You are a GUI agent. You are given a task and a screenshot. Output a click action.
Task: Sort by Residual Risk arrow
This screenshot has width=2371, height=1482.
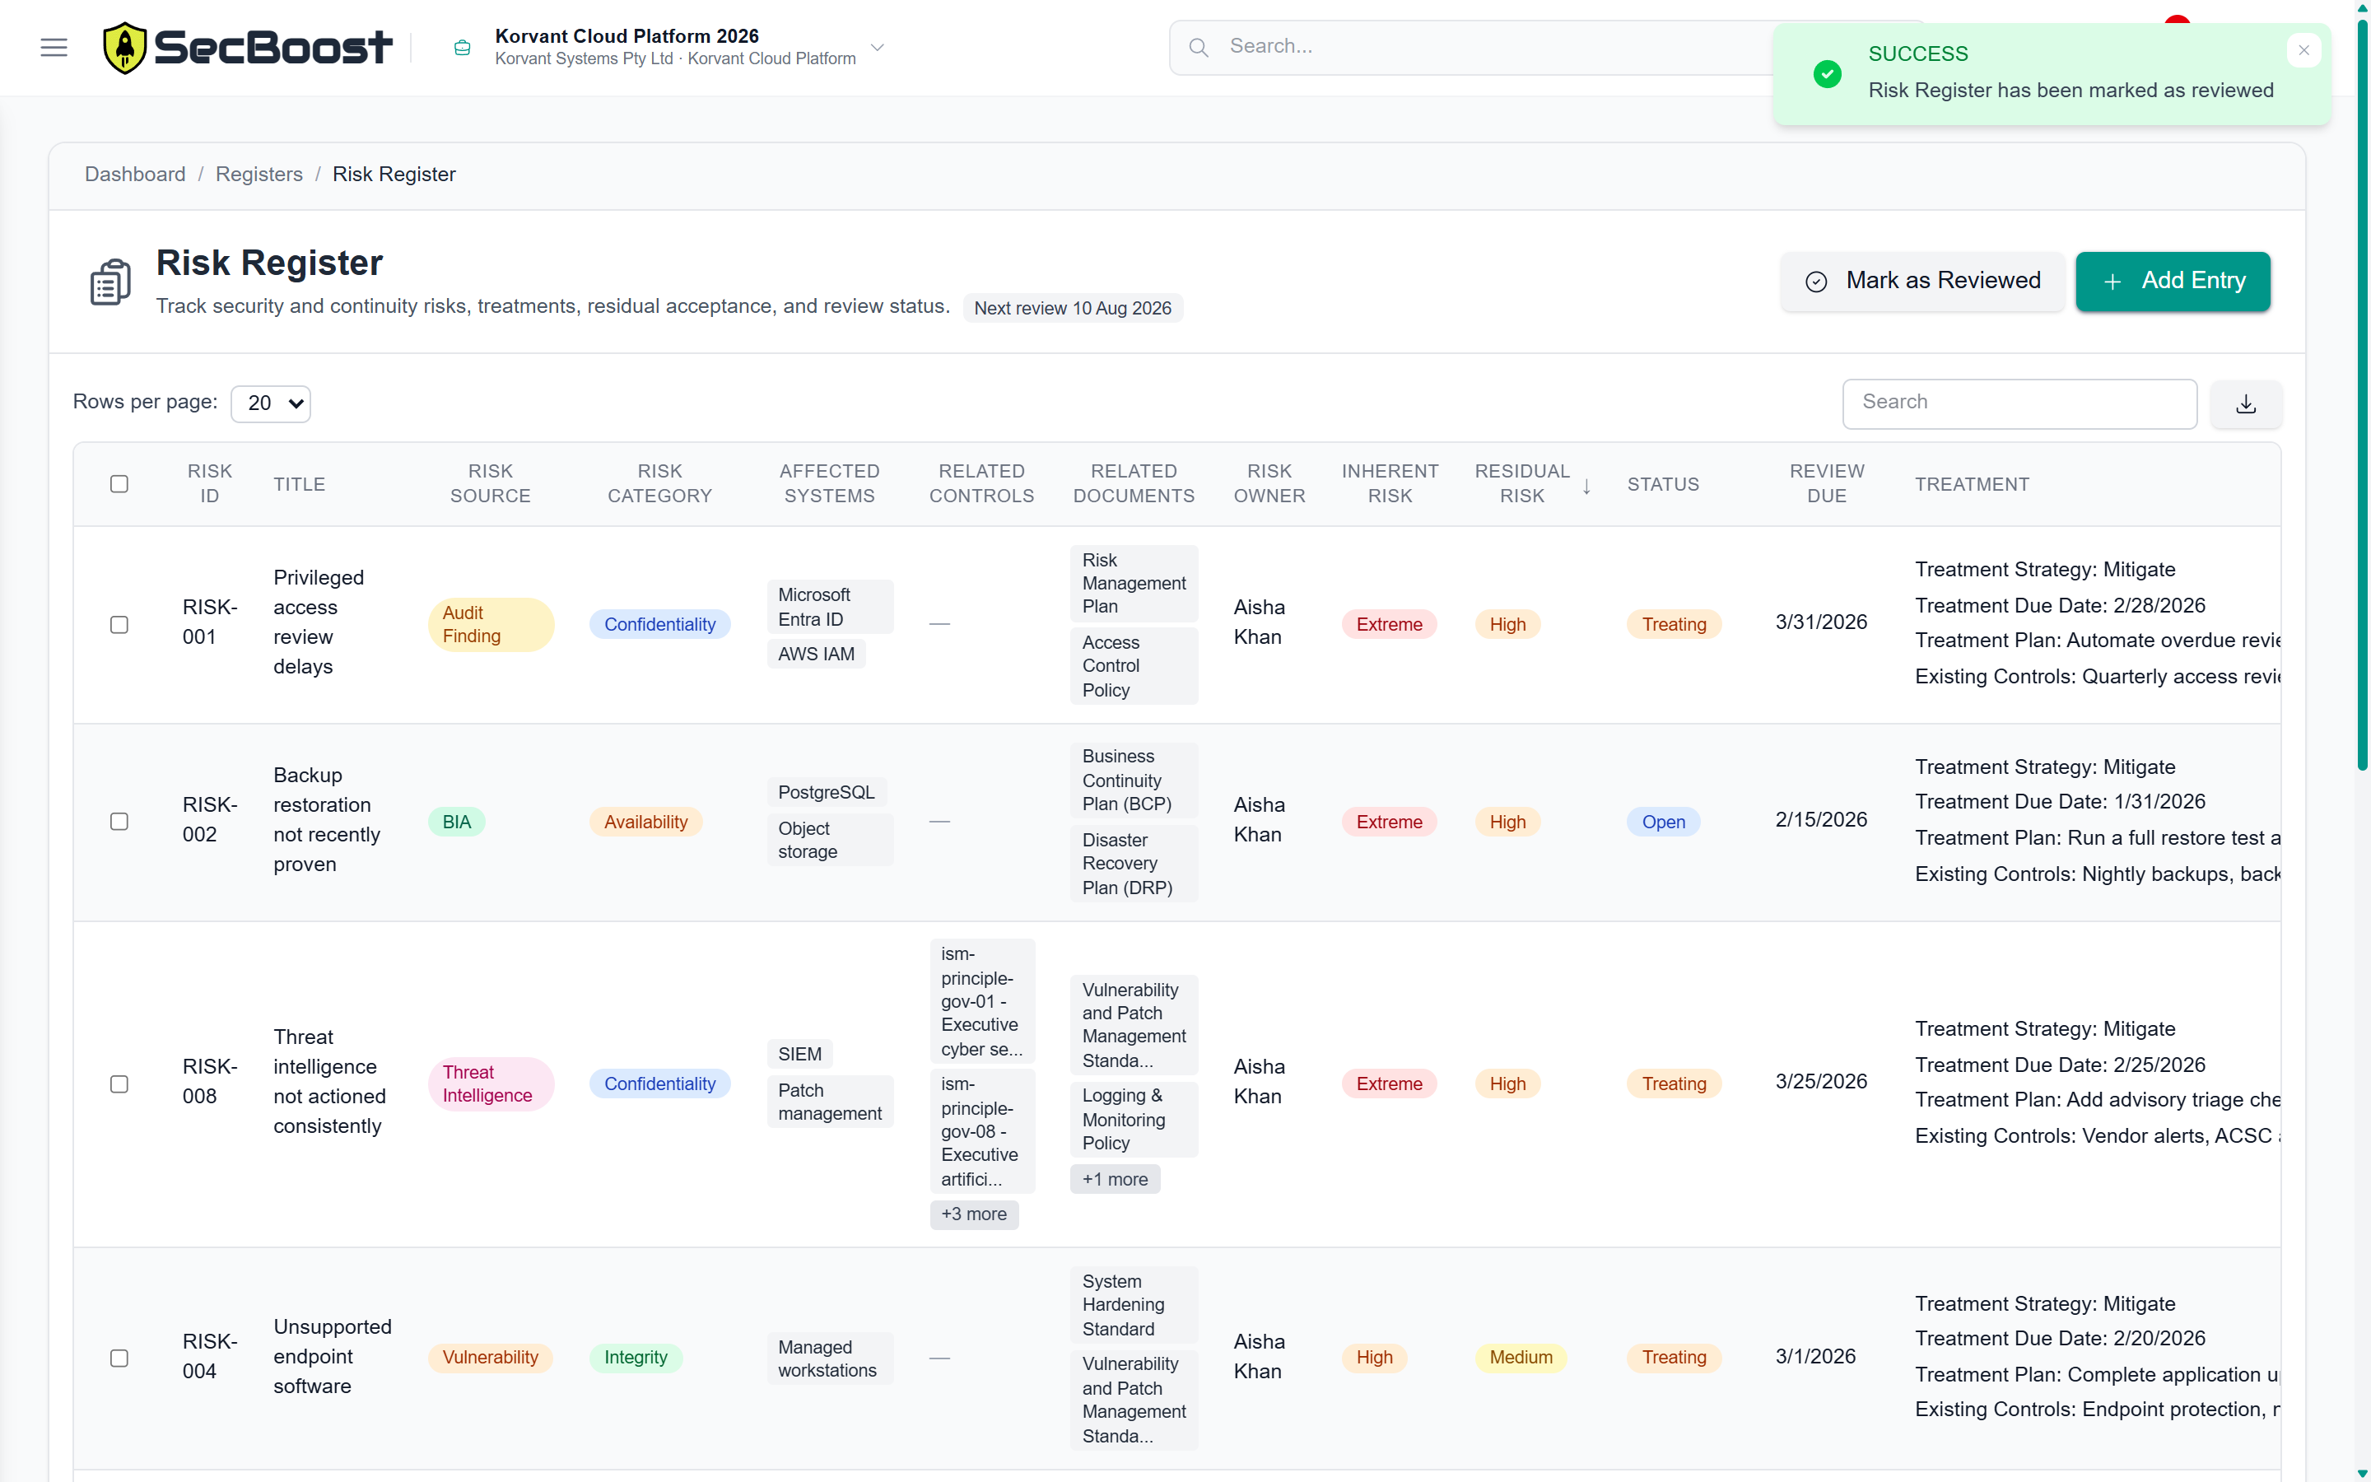pos(1586,486)
